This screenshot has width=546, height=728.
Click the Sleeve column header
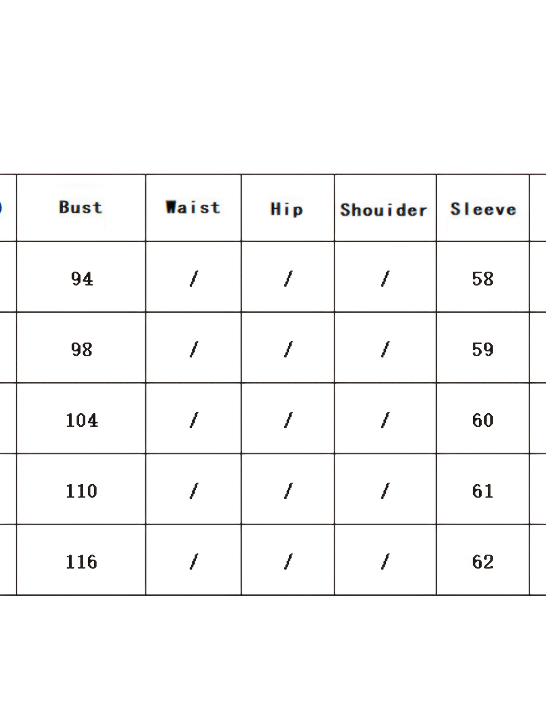pyautogui.click(x=483, y=209)
